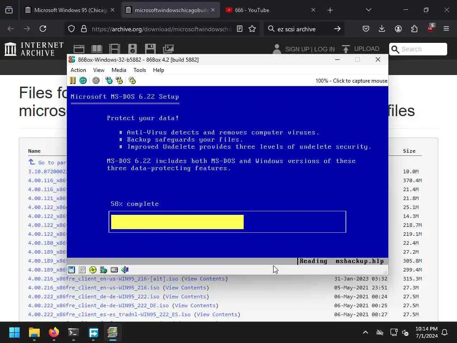
Task: Click the empty second floppy drive icon
Action: point(82,270)
